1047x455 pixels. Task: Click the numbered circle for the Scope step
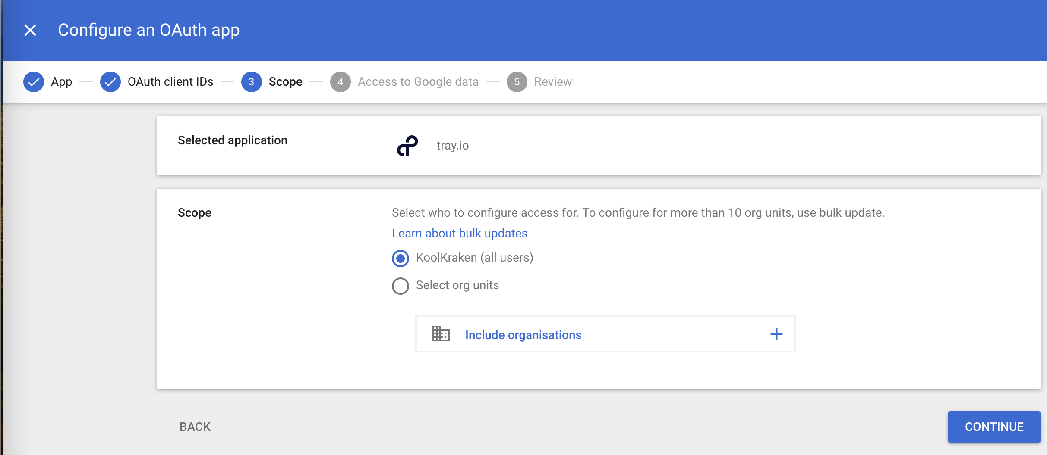coord(252,81)
